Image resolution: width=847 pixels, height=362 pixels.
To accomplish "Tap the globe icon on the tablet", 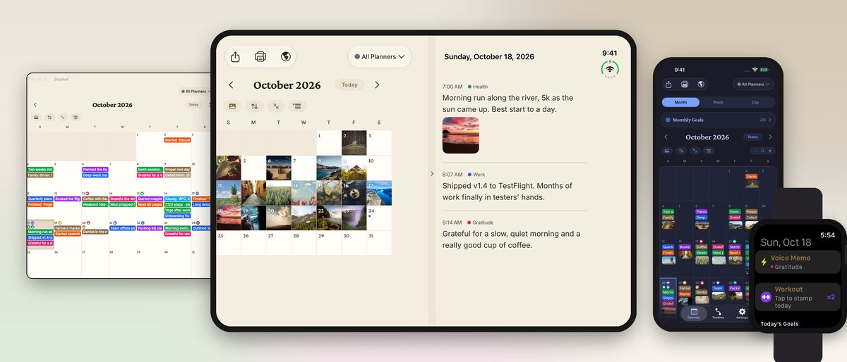I will pos(285,57).
